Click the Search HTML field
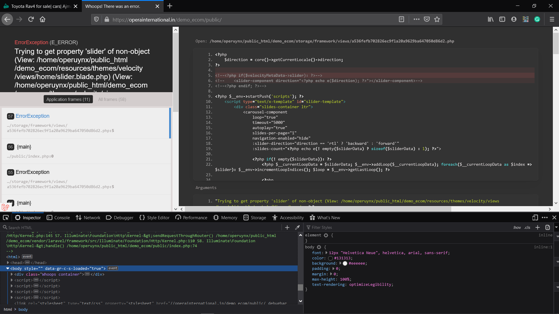Screen dimensions: 559x314 (141, 228)
